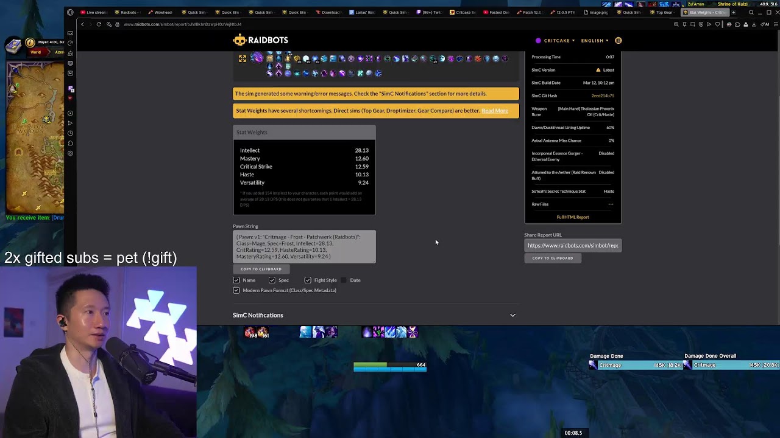Expand the SimC Notifications section
Image resolution: width=780 pixels, height=438 pixels.
[375, 315]
